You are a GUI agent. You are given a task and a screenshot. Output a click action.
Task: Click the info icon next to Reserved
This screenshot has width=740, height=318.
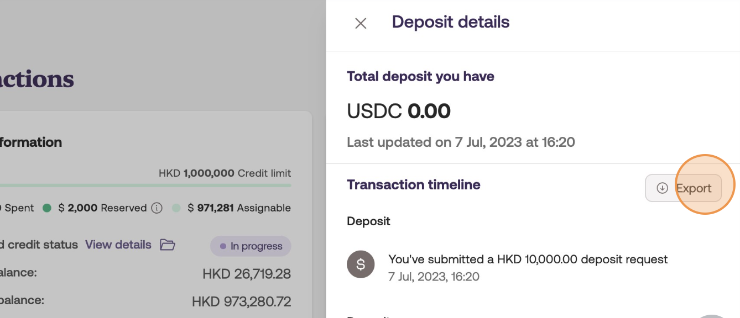click(x=157, y=208)
